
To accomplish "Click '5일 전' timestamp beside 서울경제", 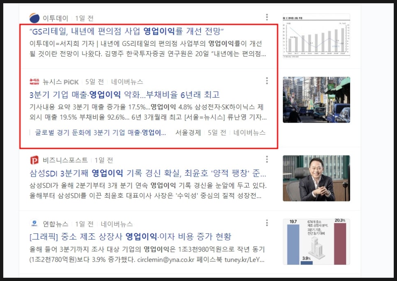I will 217,133.
